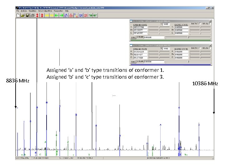Close the green-bar rotational constant dialog
This screenshot has height=168, width=225.
[210, 21]
